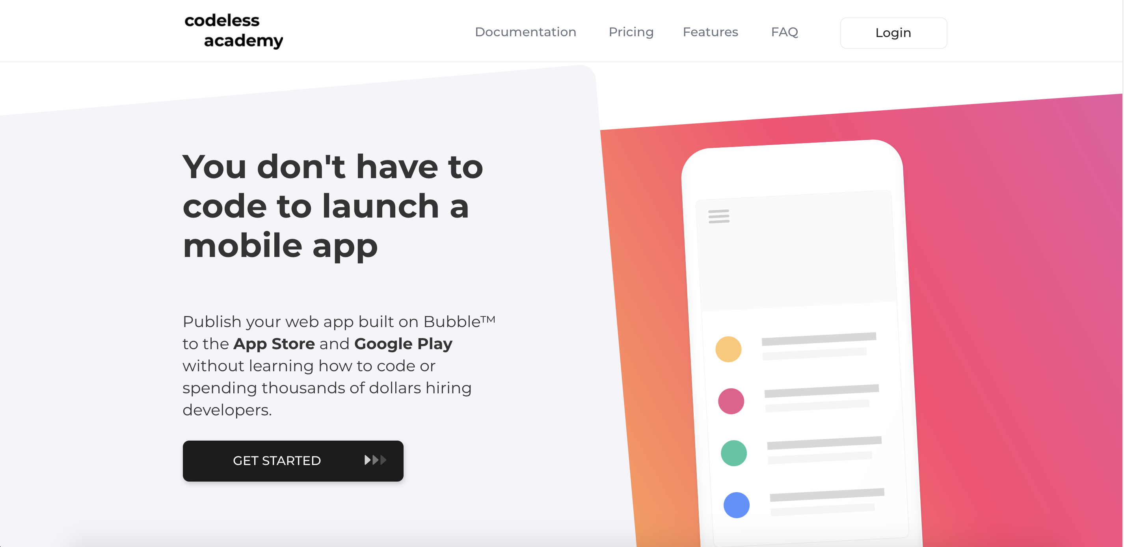The width and height of the screenshot is (1124, 547).
Task: Open the Features nav link
Action: tap(710, 32)
